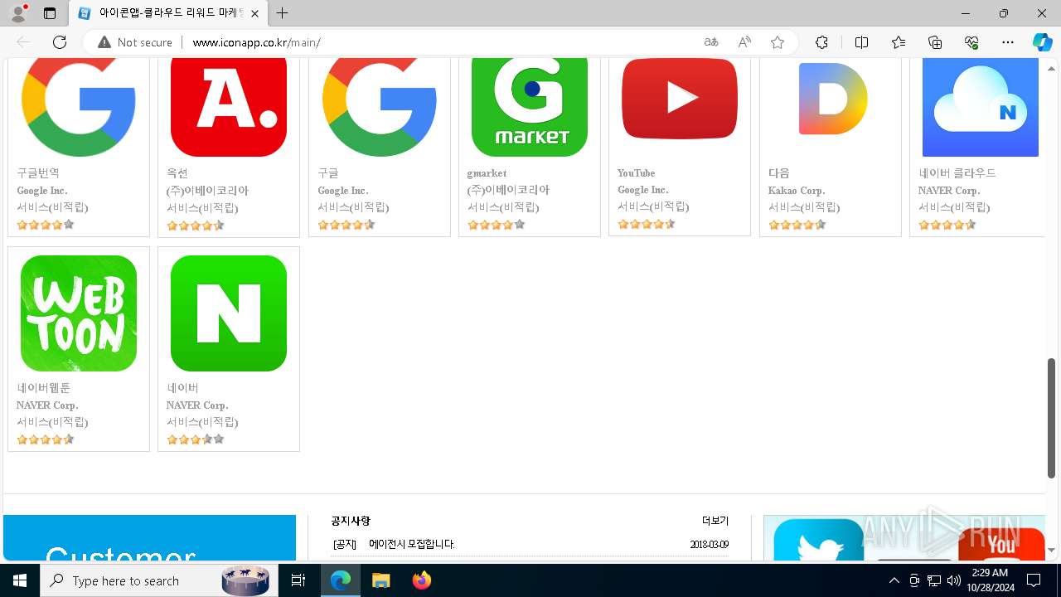Open Task View on the taskbar
The height and width of the screenshot is (597, 1061).
tap(298, 580)
